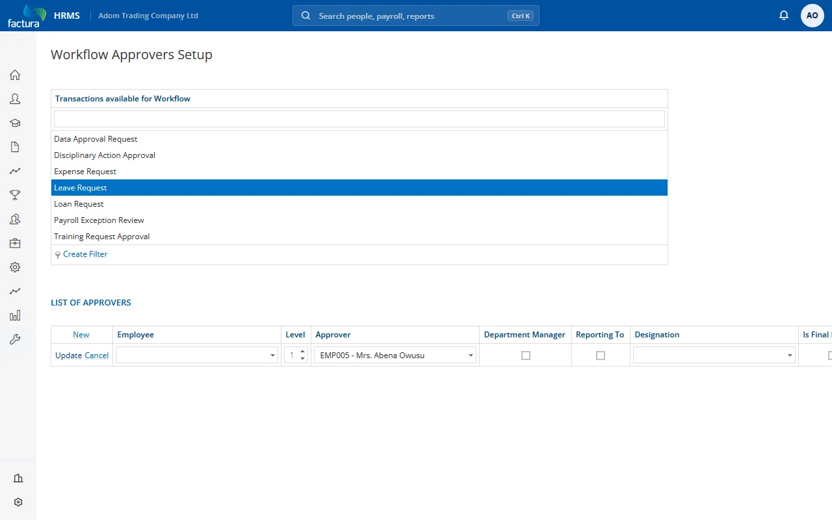Image resolution: width=832 pixels, height=520 pixels.
Task: Click the trophy icon in the sidebar
Action: (x=15, y=195)
